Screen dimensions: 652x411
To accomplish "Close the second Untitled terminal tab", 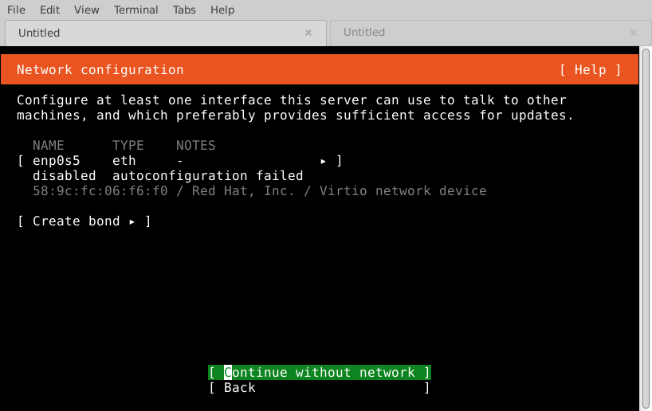I will (634, 33).
